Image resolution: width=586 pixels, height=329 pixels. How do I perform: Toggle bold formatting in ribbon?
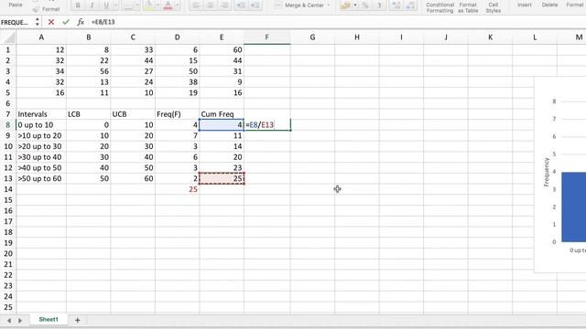[78, 5]
